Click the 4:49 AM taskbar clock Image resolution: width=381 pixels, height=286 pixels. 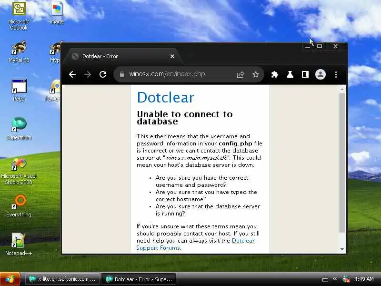[x=364, y=279]
